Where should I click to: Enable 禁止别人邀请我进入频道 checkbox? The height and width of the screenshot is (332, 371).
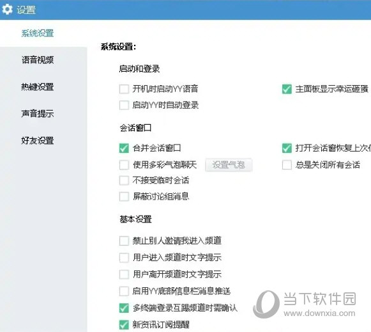click(124, 241)
